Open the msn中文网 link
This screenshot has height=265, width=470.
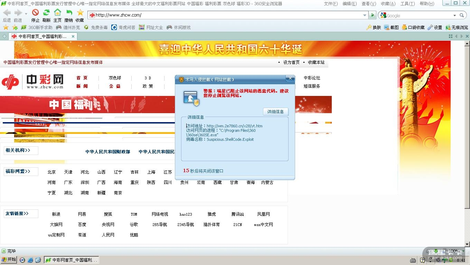click(264, 225)
